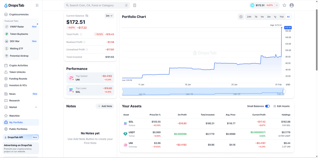Open Advertising on DropsTab card
The height and width of the screenshot is (158, 318).
(21, 148)
